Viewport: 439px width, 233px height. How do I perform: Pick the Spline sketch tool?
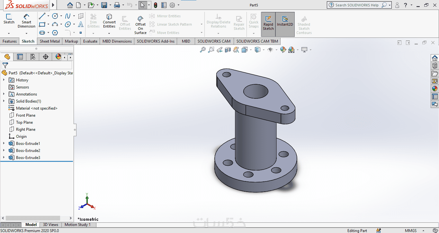click(68, 16)
